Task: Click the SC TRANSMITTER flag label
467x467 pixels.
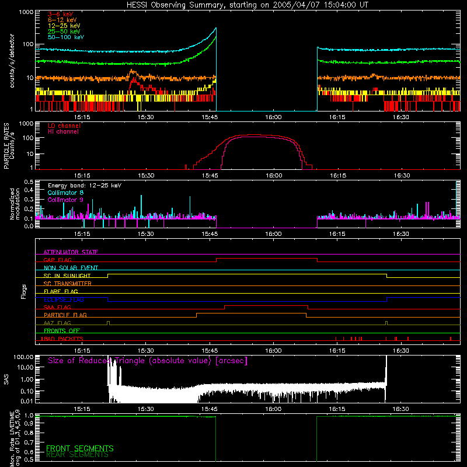Action: coord(68,283)
